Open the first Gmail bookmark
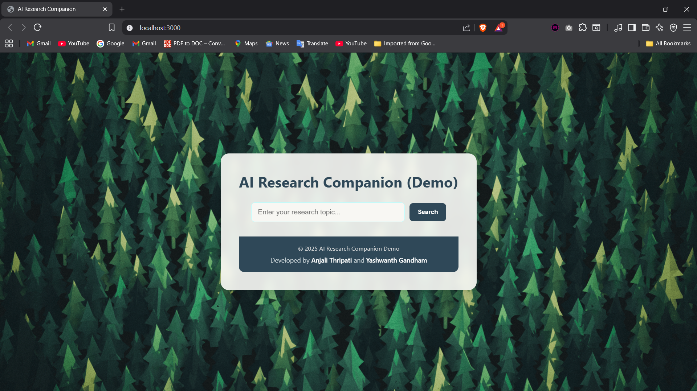 (39, 44)
